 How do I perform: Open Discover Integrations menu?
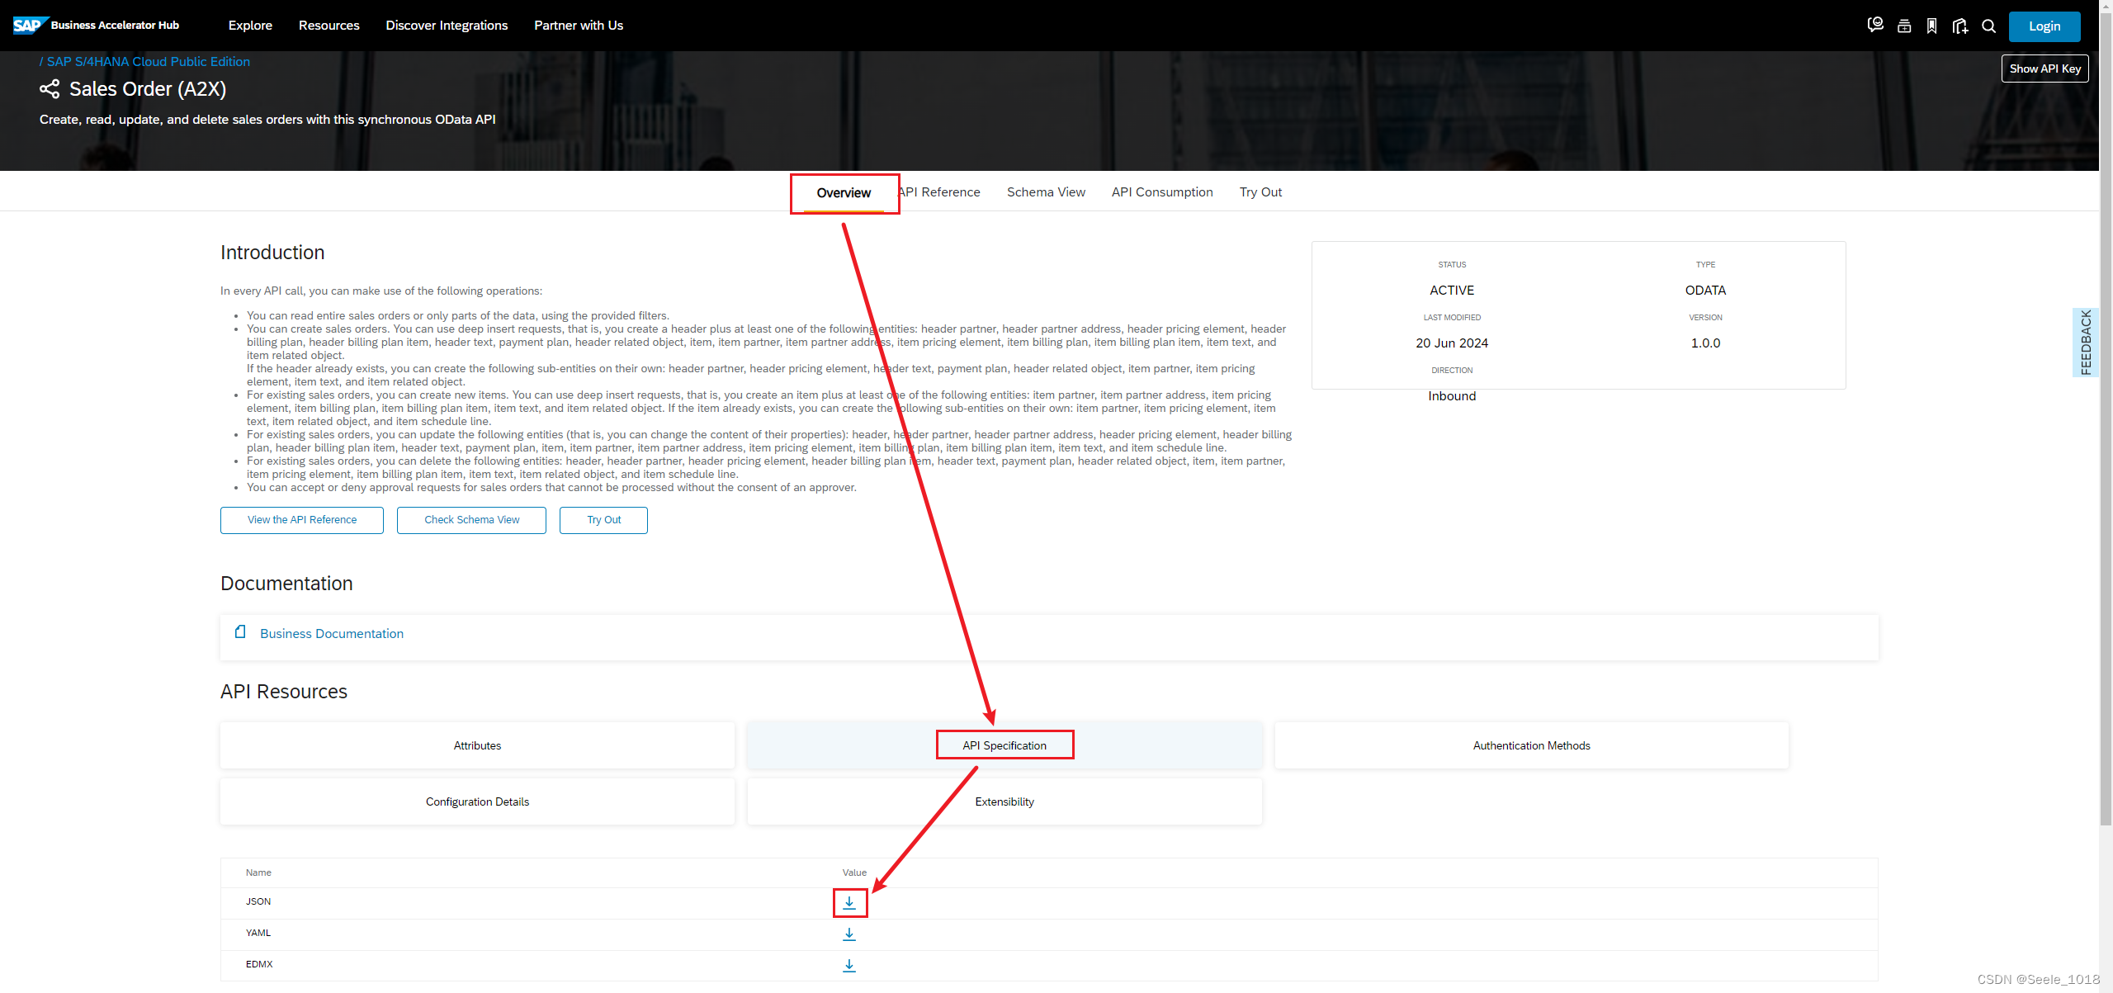coord(447,26)
